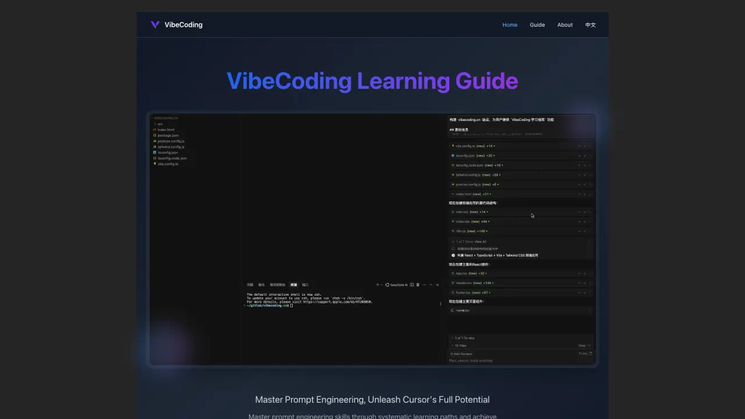Focus the Plan, search, build anything input
745x419 pixels.
tap(521, 361)
